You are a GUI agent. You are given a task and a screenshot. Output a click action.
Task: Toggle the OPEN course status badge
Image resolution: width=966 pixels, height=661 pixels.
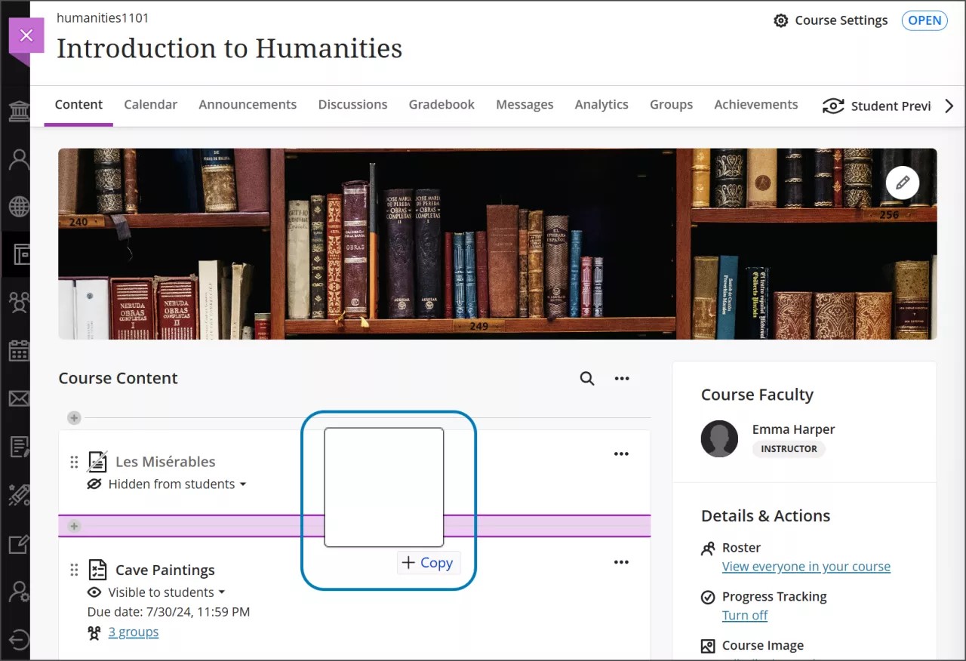click(x=924, y=20)
